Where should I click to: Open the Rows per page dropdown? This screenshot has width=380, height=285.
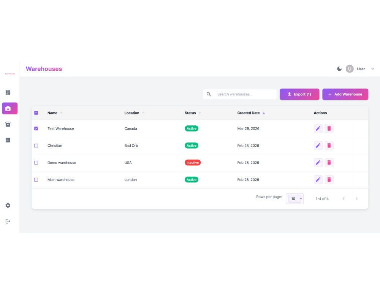(295, 199)
